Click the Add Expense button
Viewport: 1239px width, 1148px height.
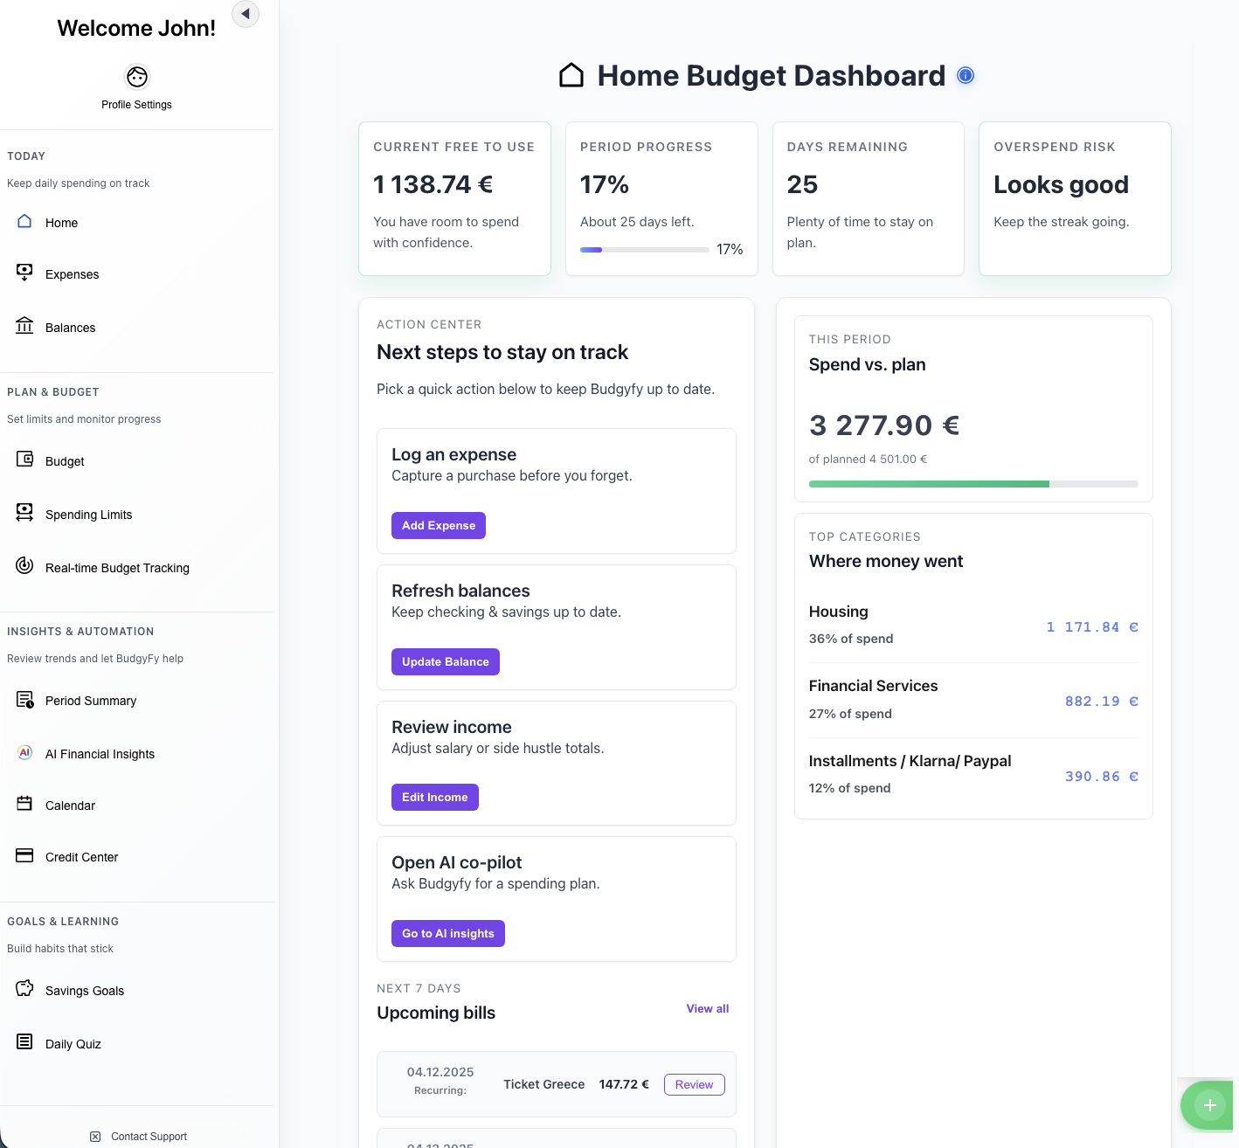(x=438, y=525)
